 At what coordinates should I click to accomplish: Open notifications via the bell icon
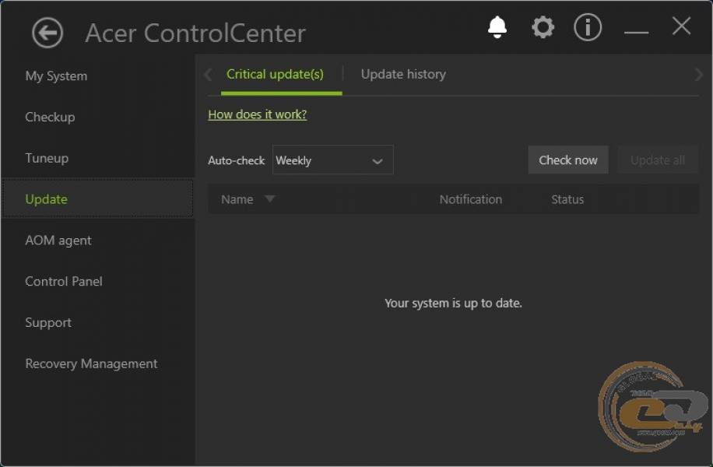pyautogui.click(x=497, y=27)
